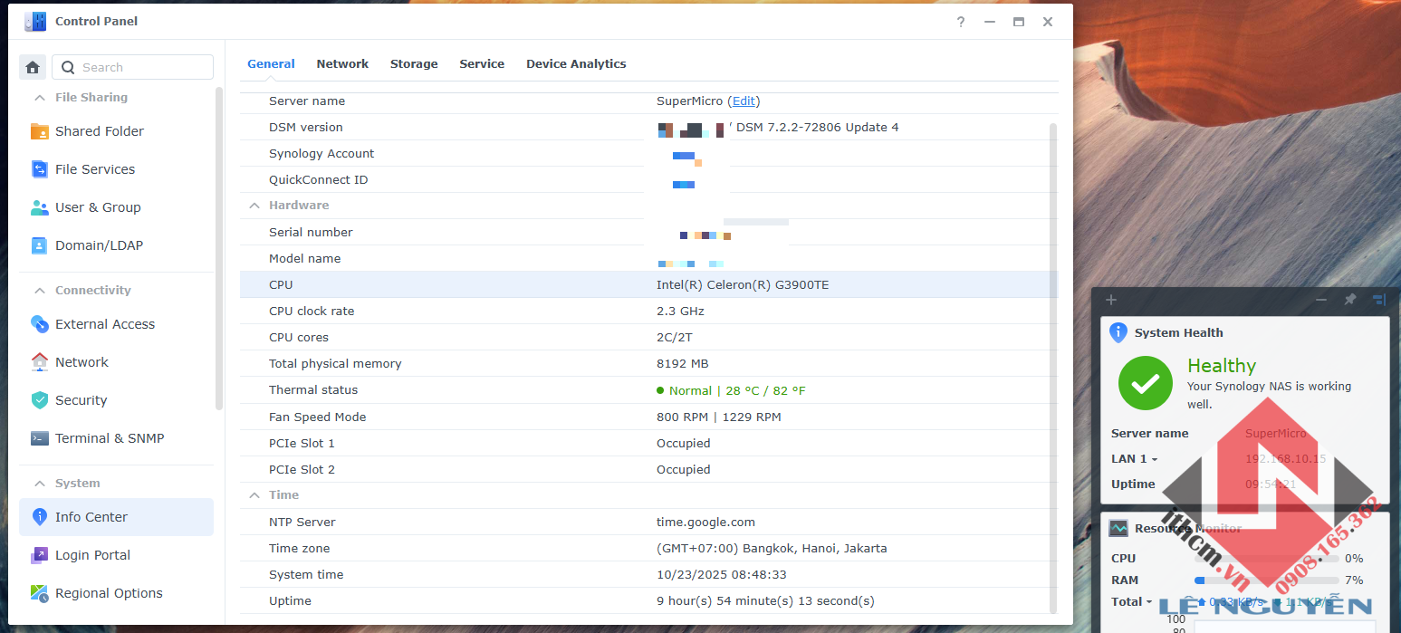Open the Domain/LDAP section
This screenshot has width=1401, height=633.
pyautogui.click(x=99, y=245)
